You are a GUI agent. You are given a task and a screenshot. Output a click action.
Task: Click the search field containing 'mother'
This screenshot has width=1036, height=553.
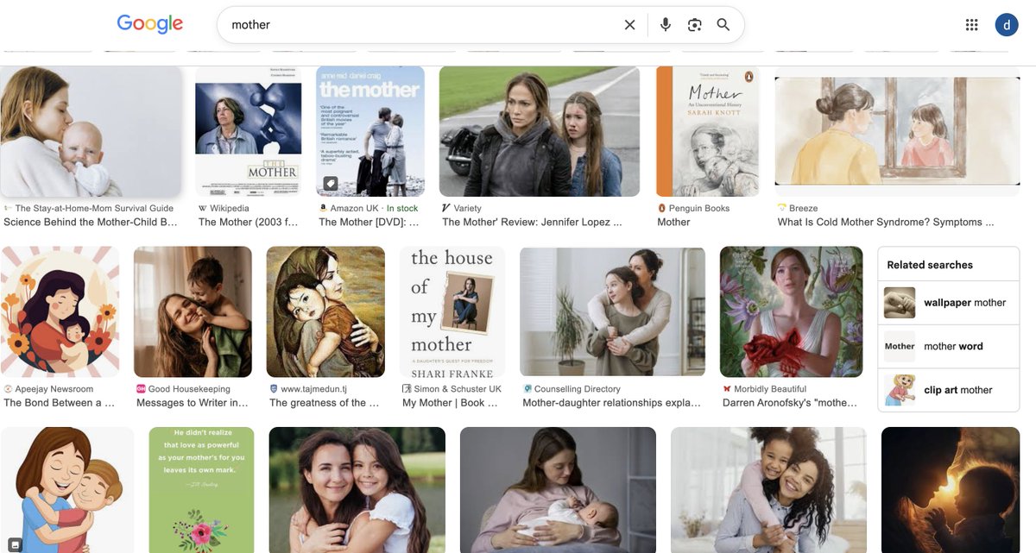click(x=423, y=25)
